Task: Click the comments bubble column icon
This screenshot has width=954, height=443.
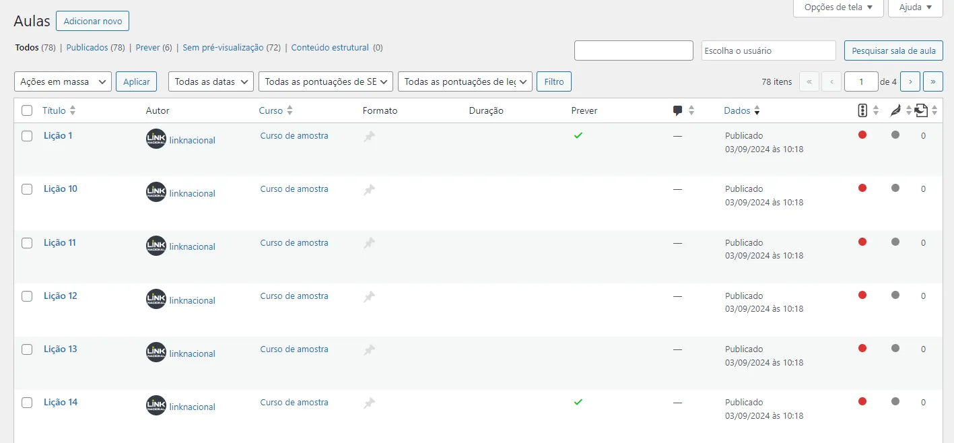Action: (x=677, y=111)
